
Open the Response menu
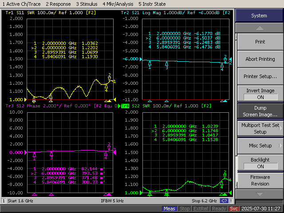click(58, 4)
